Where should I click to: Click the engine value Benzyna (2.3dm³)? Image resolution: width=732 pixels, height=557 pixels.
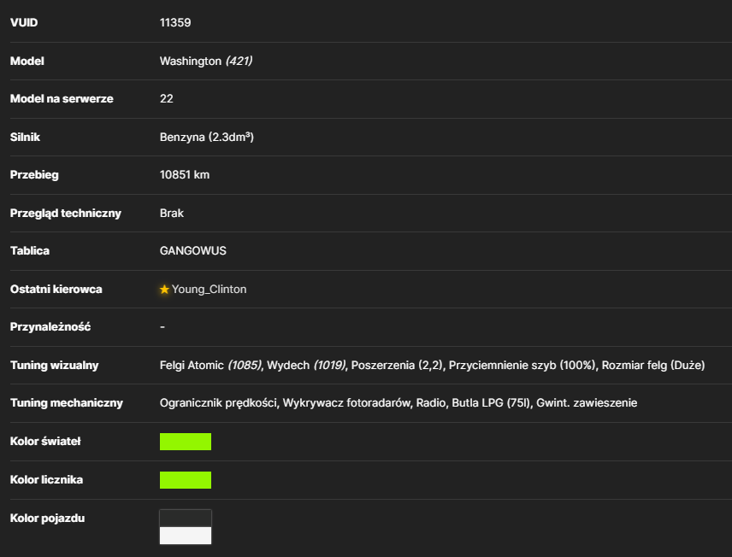(207, 138)
